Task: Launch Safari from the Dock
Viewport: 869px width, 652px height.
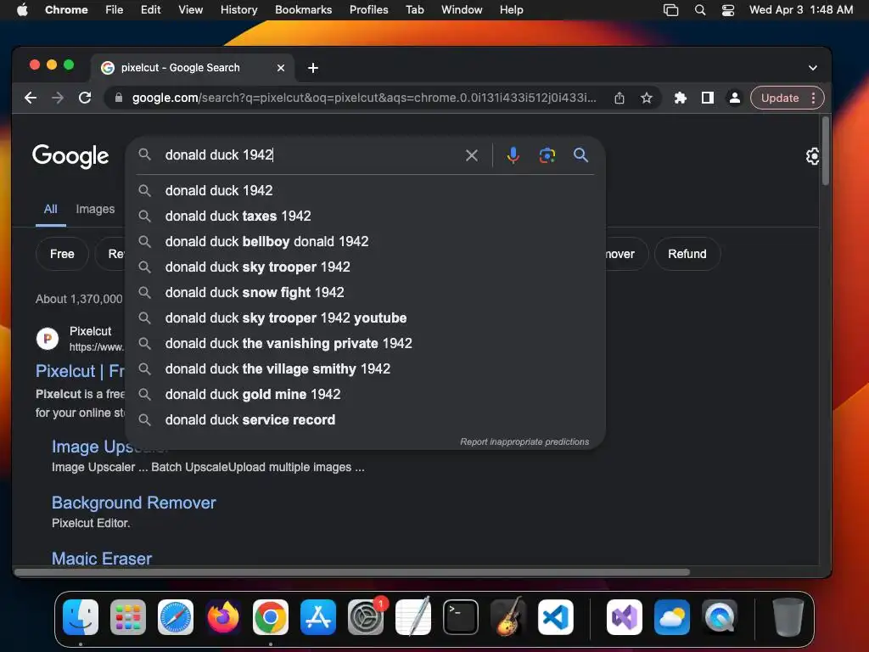Action: click(x=176, y=617)
